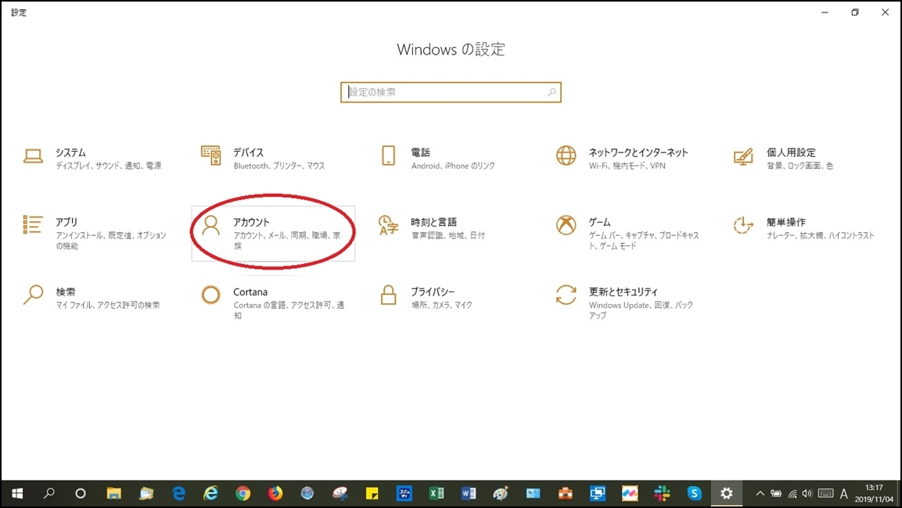Open the プライバシー settings category
Viewport: 902px width, 508px height.
pos(426,298)
